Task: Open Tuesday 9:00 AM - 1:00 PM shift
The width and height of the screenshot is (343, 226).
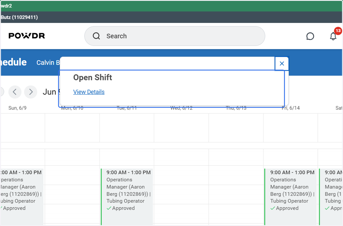Action: [127, 197]
